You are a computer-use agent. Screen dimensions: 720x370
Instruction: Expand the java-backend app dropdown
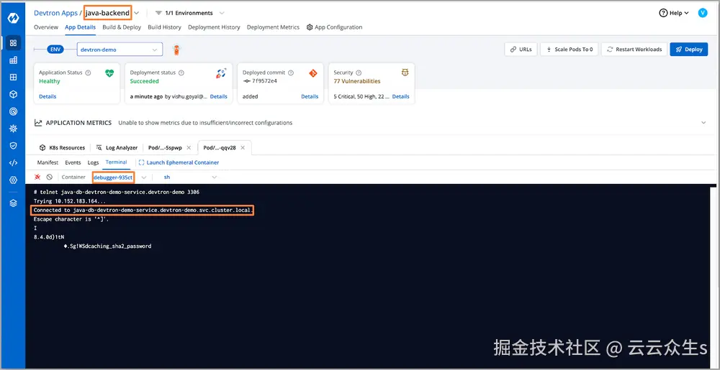(x=136, y=13)
